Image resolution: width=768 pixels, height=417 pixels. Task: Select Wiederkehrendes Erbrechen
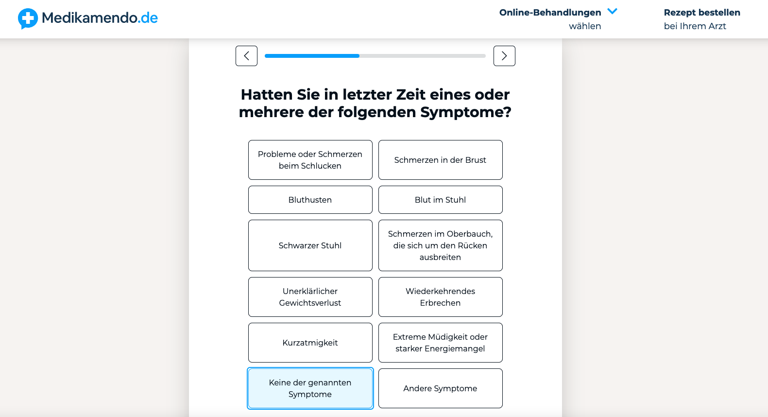[440, 297]
